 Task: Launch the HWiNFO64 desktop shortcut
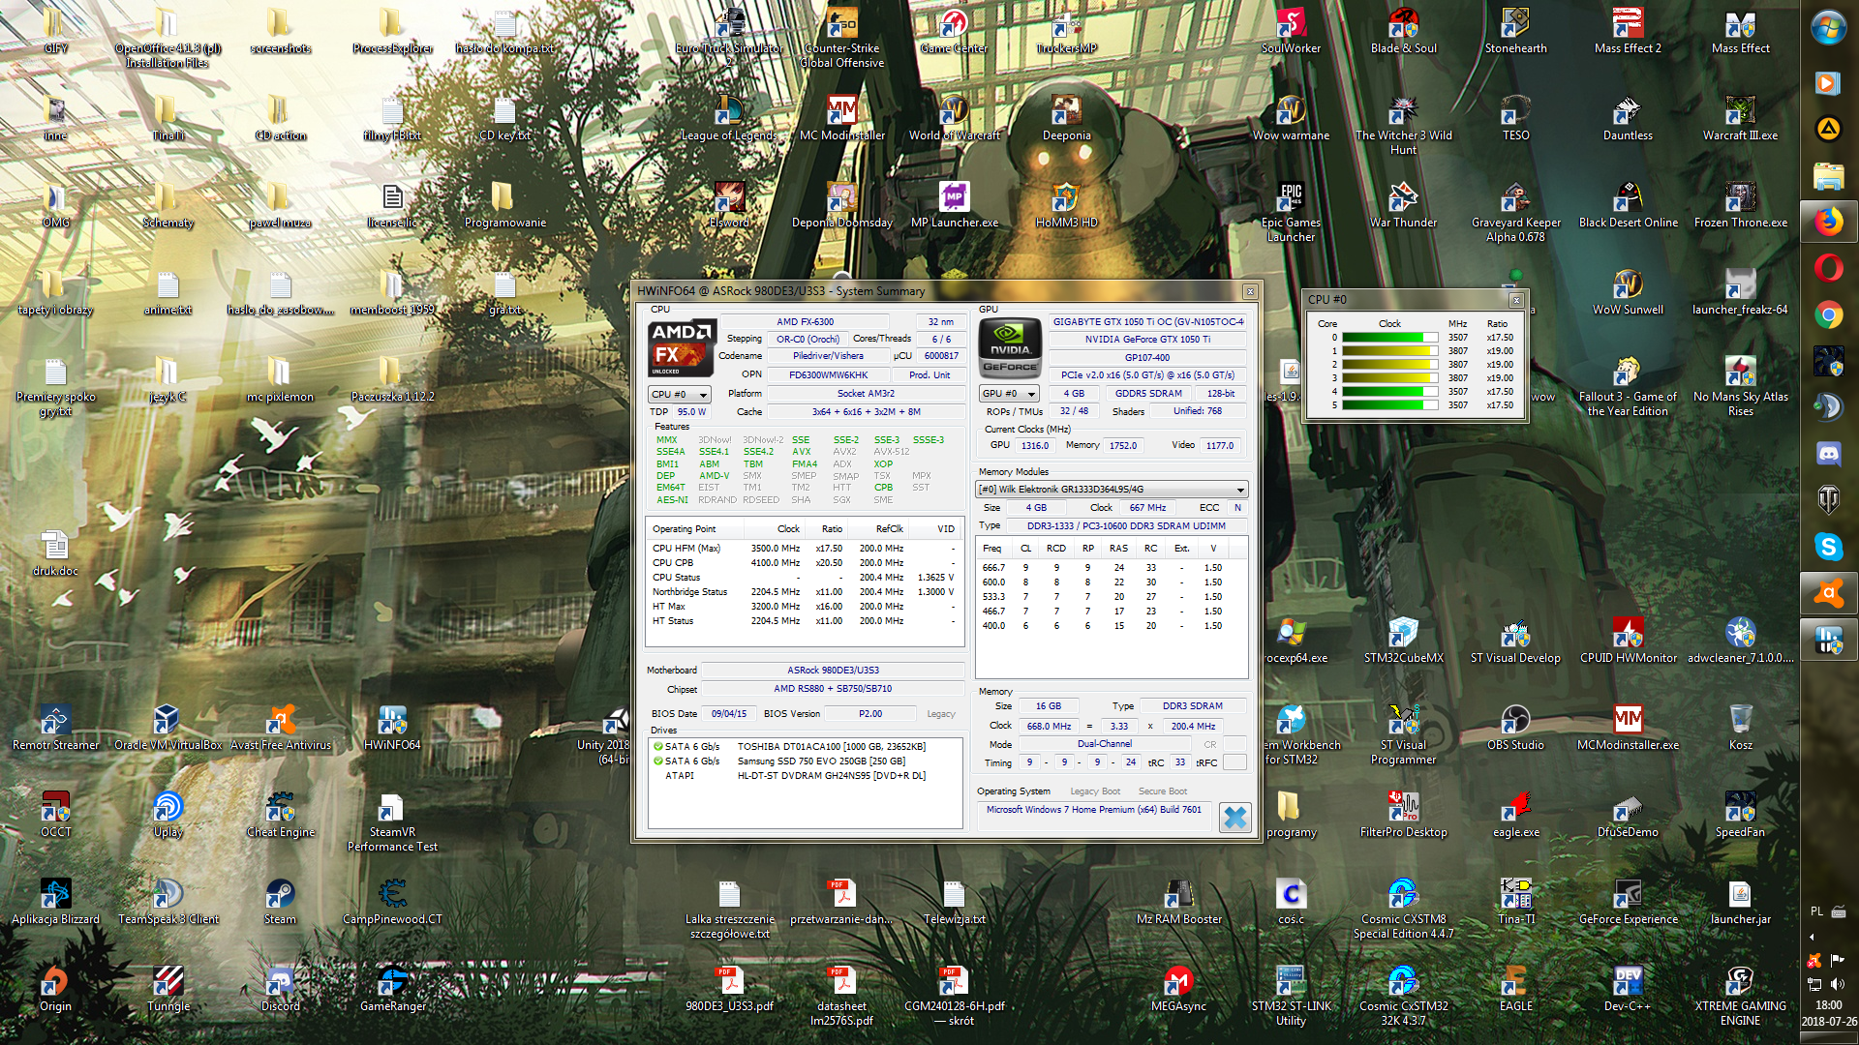click(392, 727)
